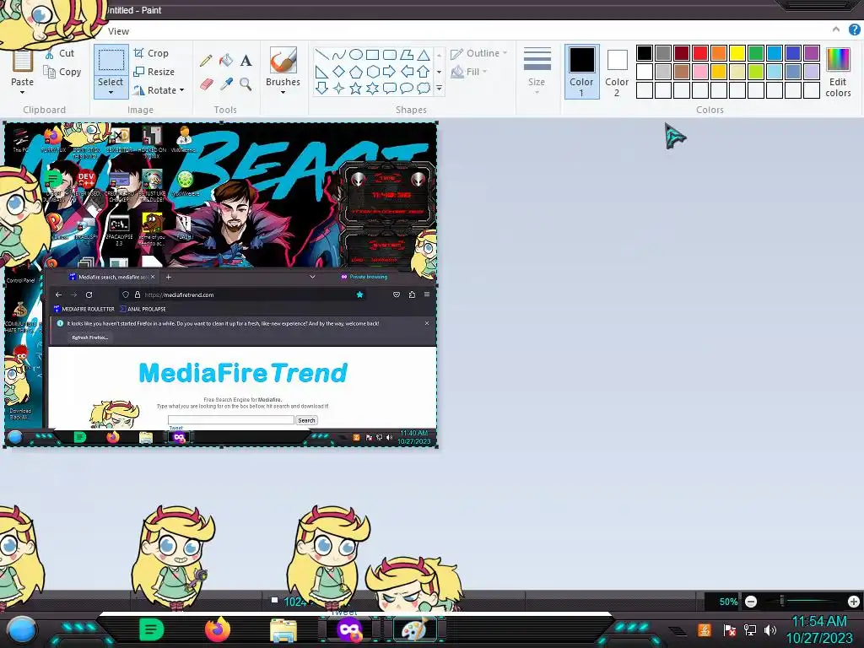Viewport: 864px width, 648px height.
Task: Choose the Down arrow shape
Action: click(x=321, y=88)
